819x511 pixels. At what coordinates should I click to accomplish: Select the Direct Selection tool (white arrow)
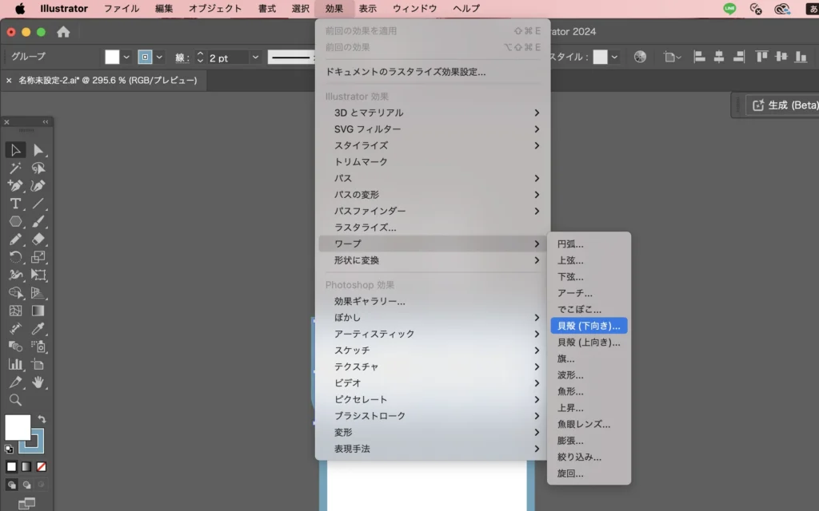click(38, 150)
